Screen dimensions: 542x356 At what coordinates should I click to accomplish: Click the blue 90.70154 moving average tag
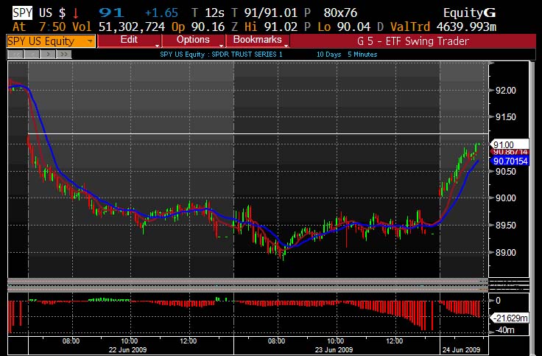point(510,161)
